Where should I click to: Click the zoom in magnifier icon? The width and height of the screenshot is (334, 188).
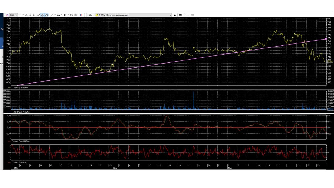30,15
